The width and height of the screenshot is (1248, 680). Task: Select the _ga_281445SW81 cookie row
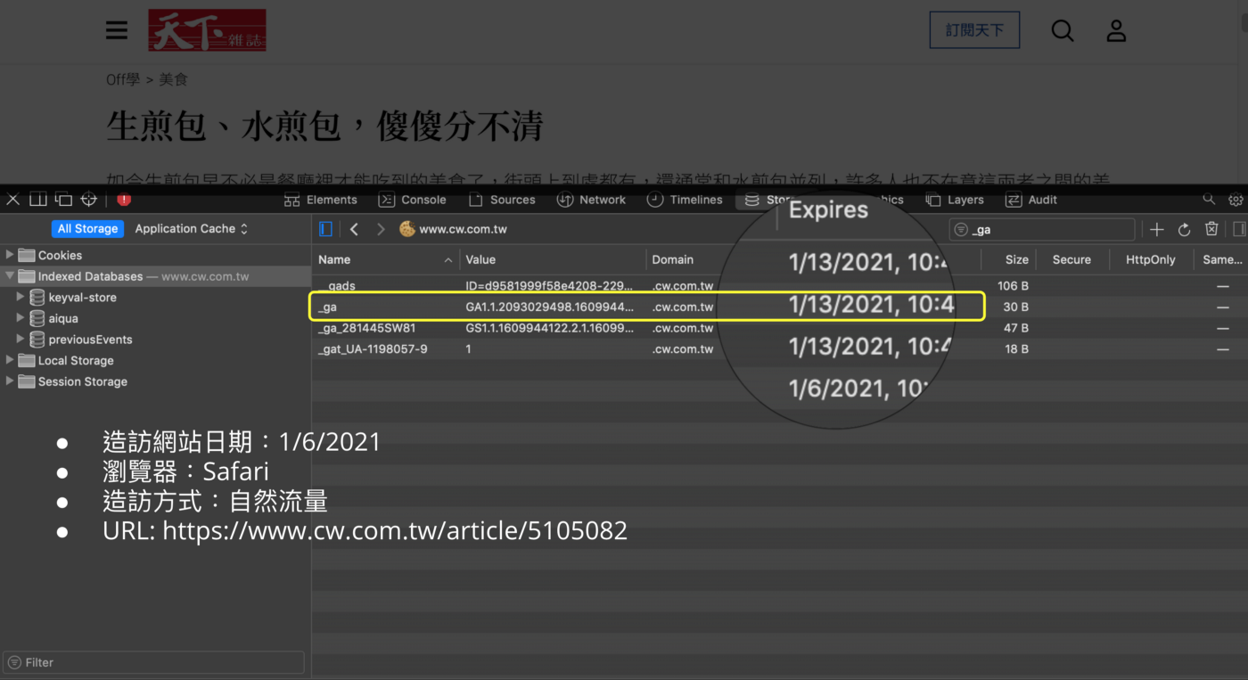pos(780,328)
